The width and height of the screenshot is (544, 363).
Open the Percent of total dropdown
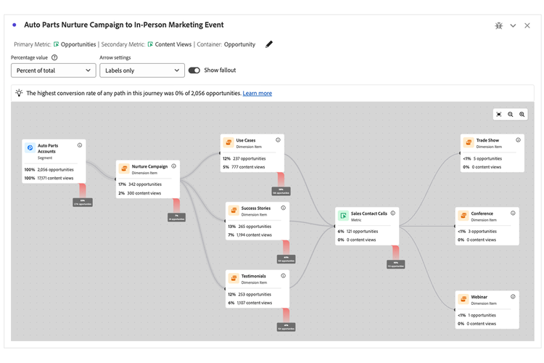tap(54, 70)
